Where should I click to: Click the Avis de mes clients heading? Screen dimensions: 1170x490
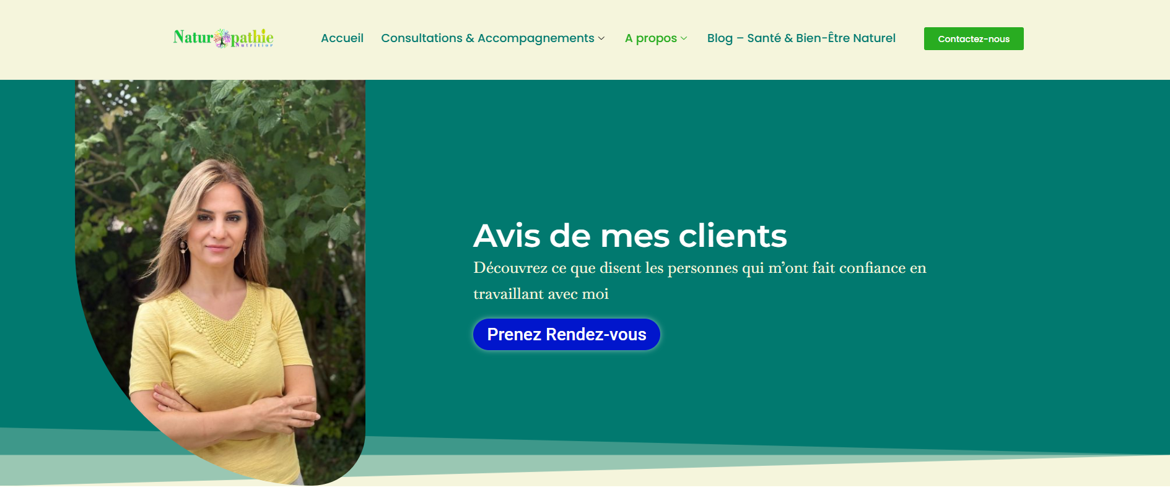pyautogui.click(x=630, y=236)
